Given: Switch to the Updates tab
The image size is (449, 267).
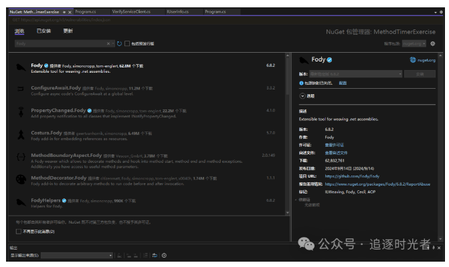Looking at the screenshot, I should pyautogui.click(x=68, y=31).
